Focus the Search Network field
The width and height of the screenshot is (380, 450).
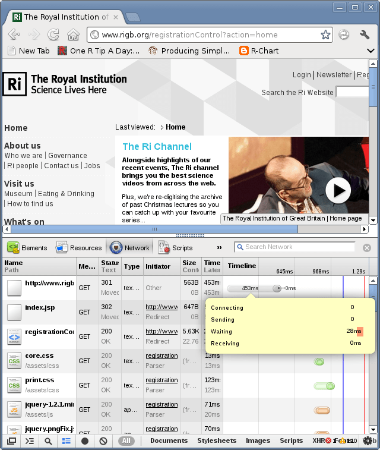point(294,247)
